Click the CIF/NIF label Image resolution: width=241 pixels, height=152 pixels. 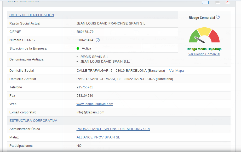(x=15, y=32)
